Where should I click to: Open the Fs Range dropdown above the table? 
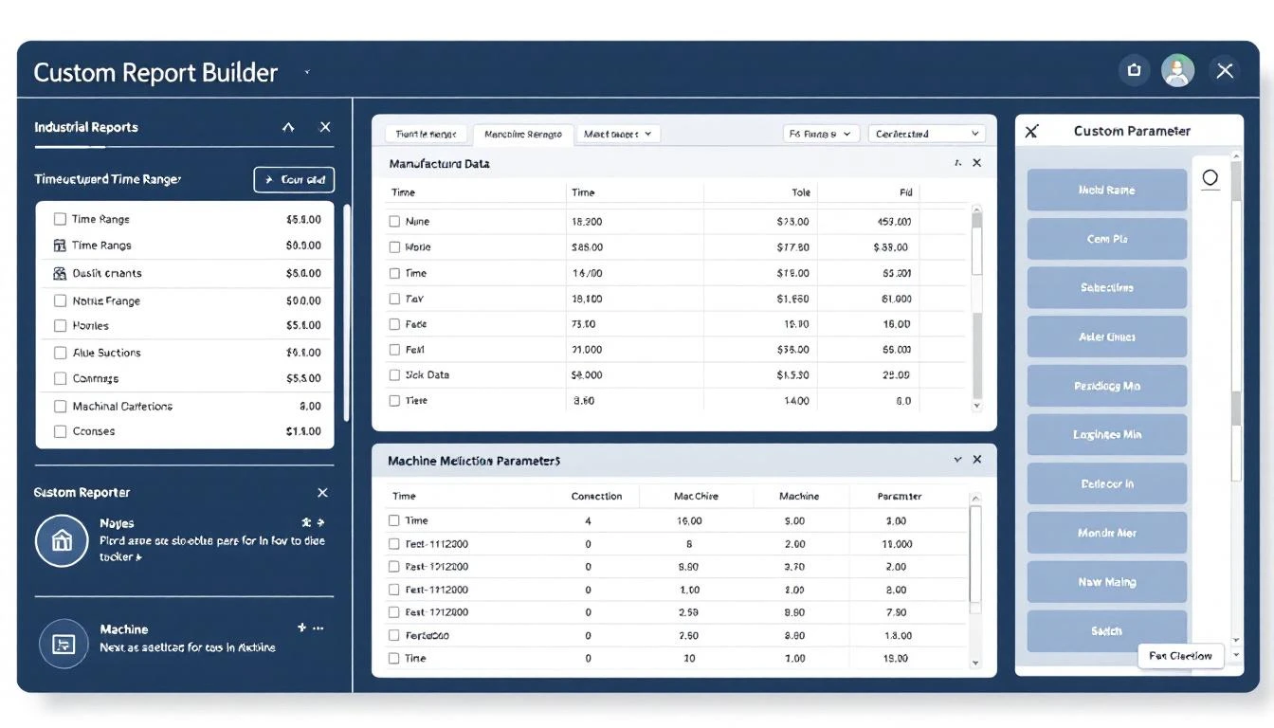[821, 133]
